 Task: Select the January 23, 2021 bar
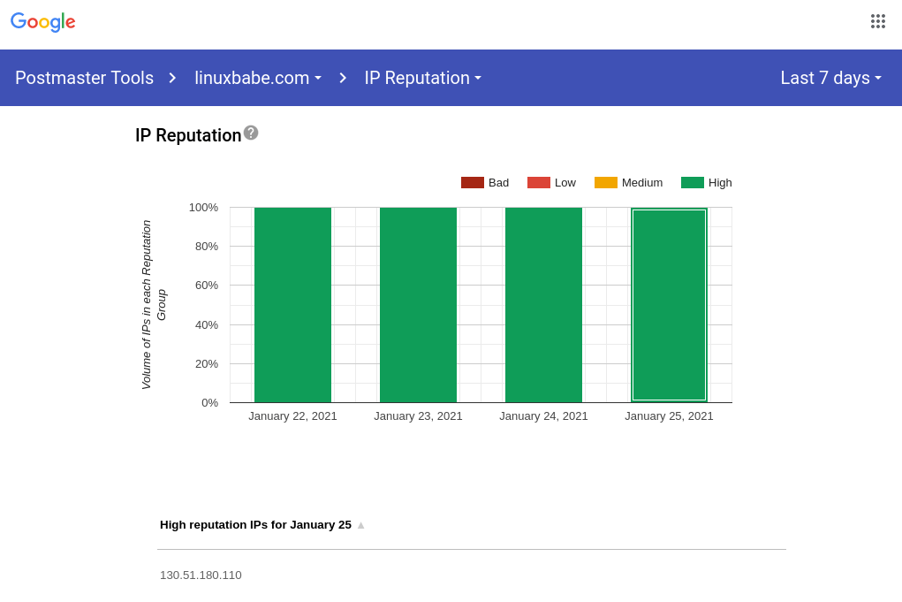point(418,305)
